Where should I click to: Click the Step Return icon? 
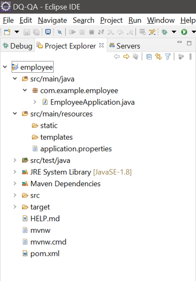pyautogui.click(x=130, y=32)
